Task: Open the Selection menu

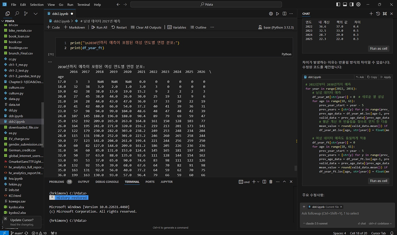Action: pos(37,5)
